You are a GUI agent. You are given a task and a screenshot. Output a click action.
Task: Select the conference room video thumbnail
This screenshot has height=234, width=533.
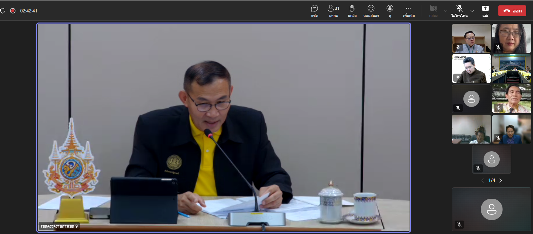[511, 69]
